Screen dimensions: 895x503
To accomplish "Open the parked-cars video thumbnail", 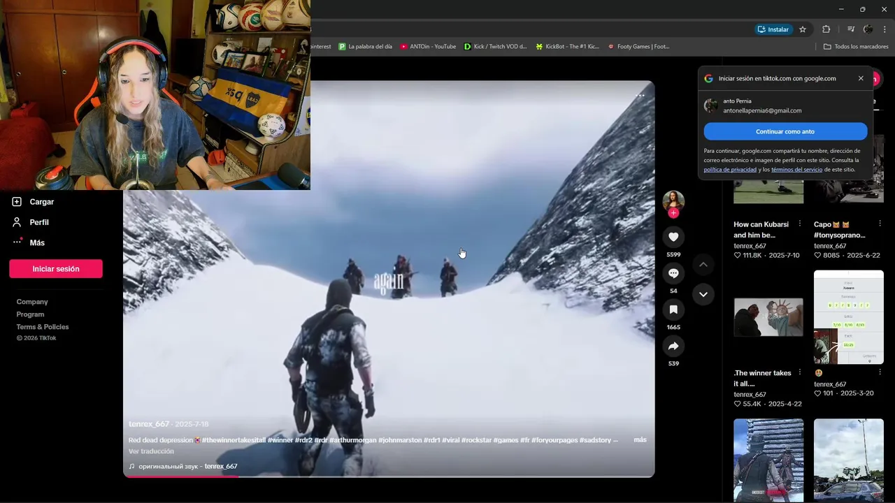I will tap(849, 460).
